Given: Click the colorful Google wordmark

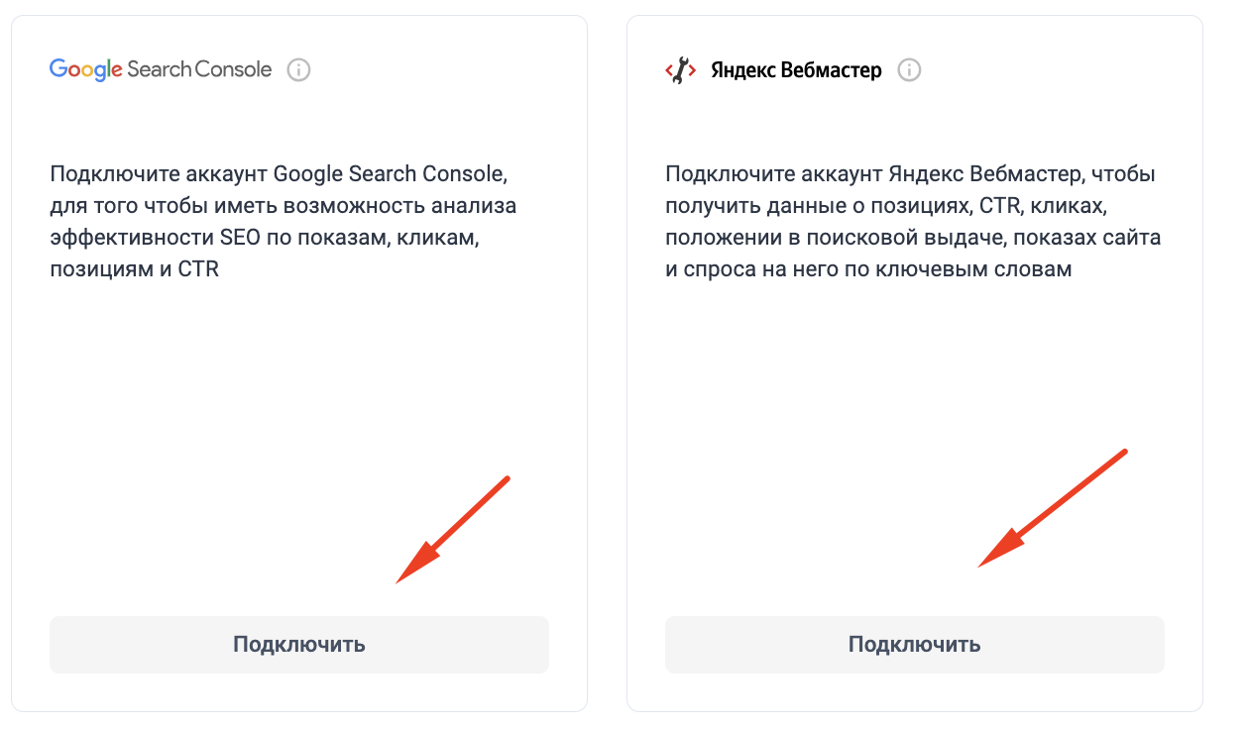Looking at the screenshot, I should tap(86, 70).
